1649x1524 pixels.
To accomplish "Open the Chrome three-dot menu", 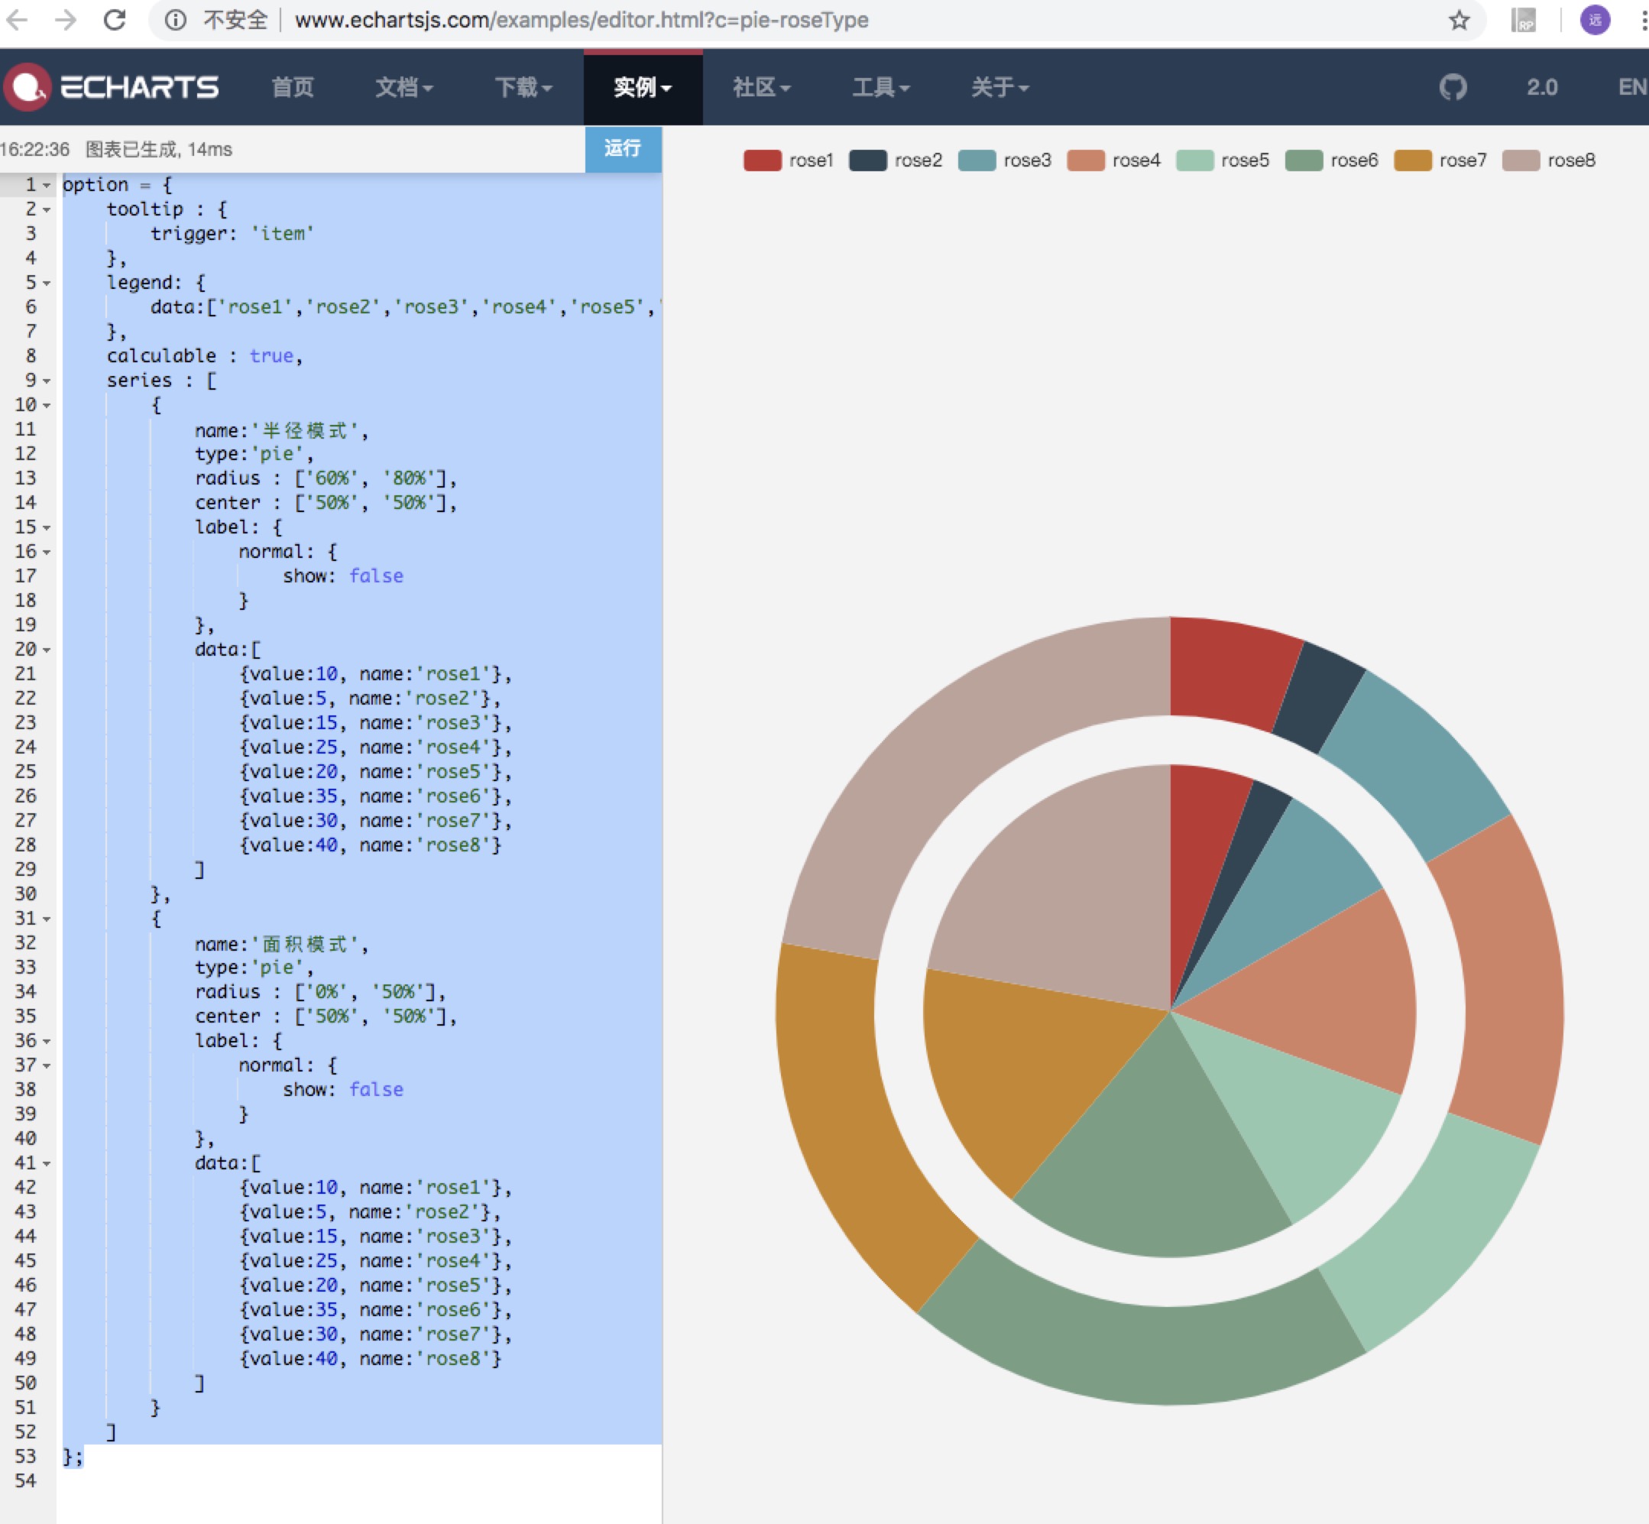I will 1636,21.
